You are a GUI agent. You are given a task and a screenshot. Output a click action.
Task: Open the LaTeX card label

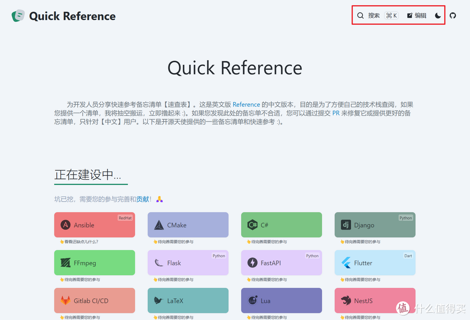175,301
